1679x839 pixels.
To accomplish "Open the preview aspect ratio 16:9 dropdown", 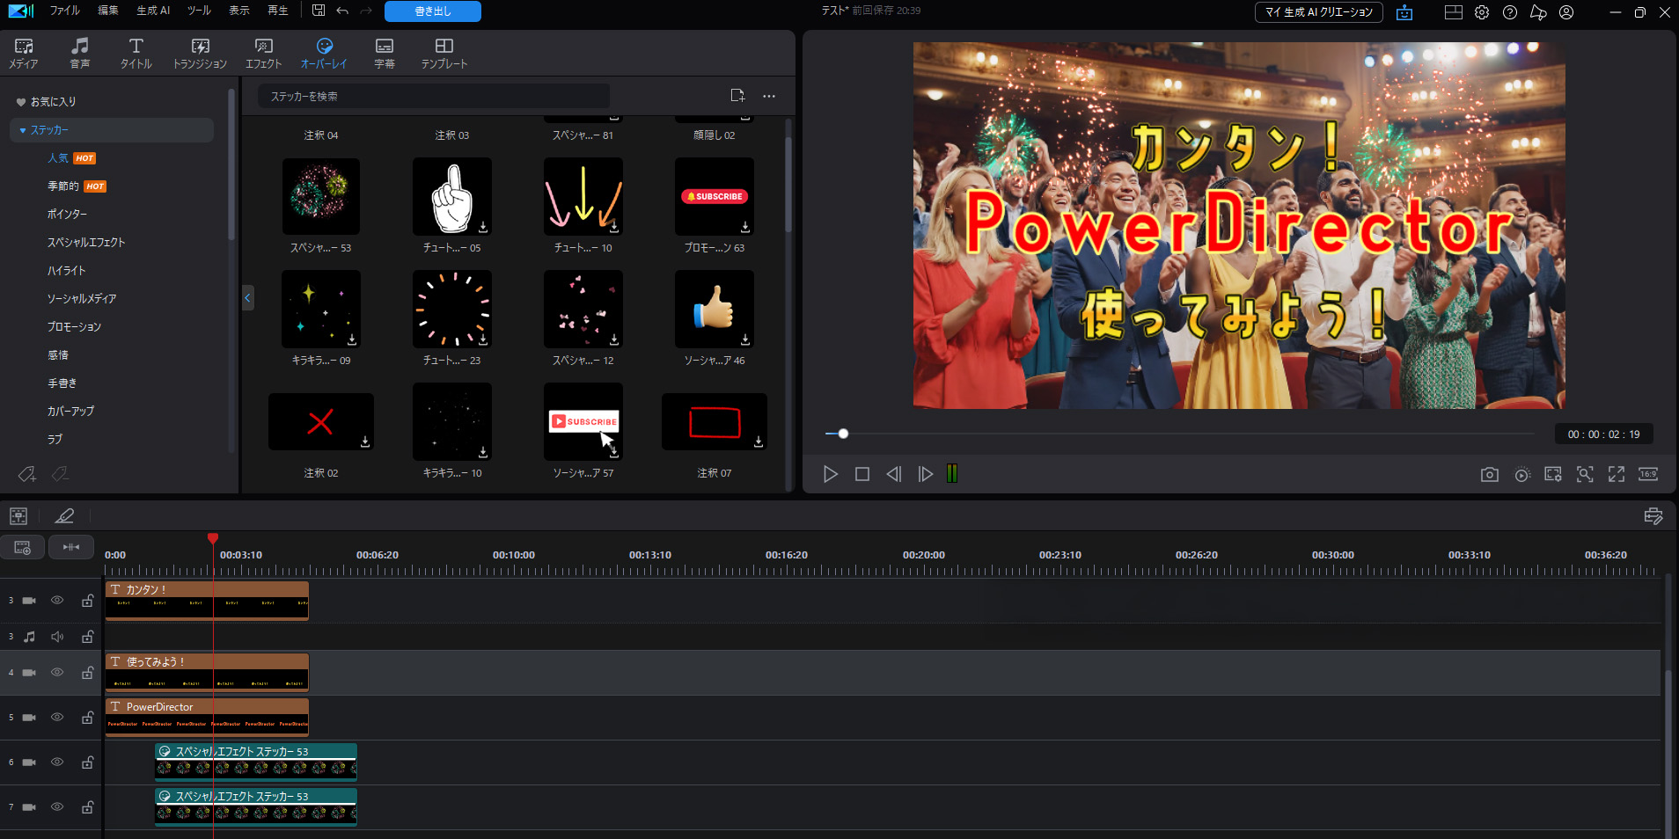I will click(x=1647, y=475).
